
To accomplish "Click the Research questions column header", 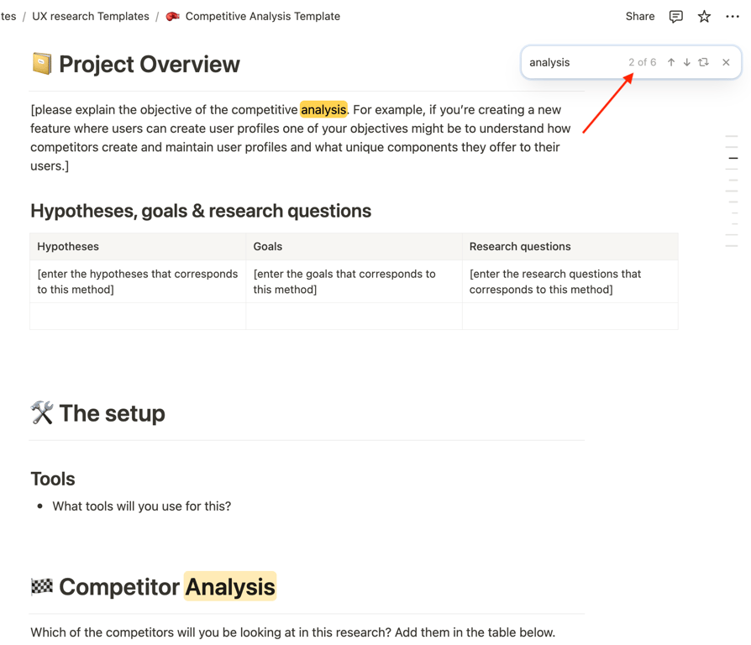I will [x=520, y=247].
